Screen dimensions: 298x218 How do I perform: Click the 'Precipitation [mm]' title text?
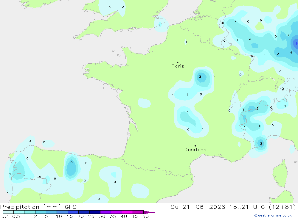click(x=31, y=207)
